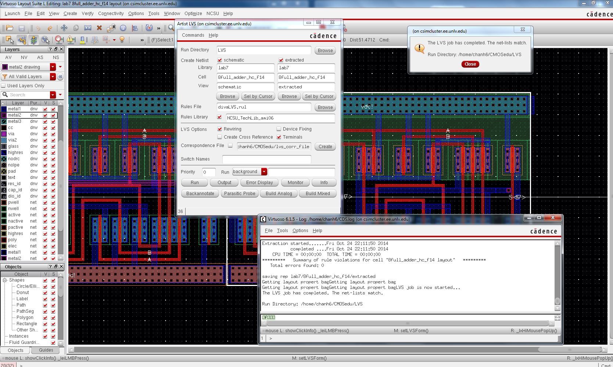Click inside the Switch Names field
613x367 pixels.
pyautogui.click(x=266, y=159)
